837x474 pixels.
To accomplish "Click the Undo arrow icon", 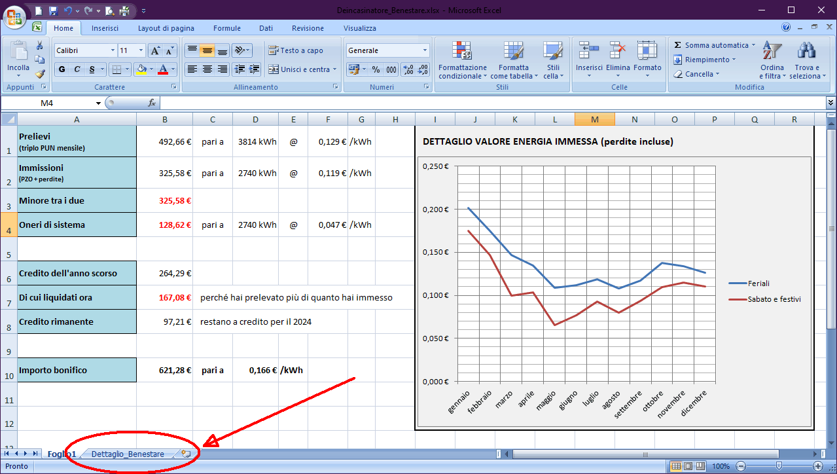I will tap(67, 10).
